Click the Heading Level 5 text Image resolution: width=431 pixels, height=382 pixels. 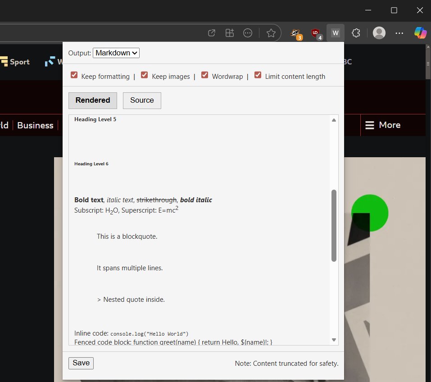pos(95,119)
